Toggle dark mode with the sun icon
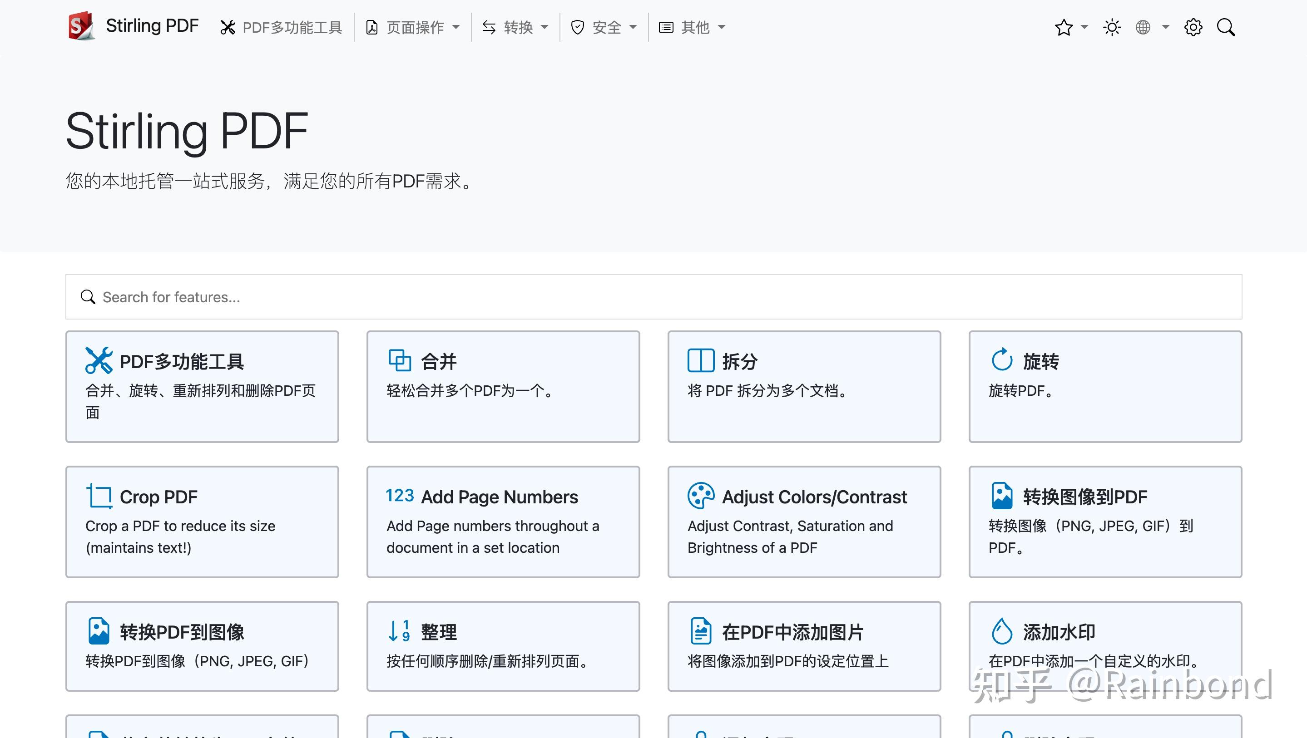Image resolution: width=1307 pixels, height=738 pixels. click(1112, 27)
